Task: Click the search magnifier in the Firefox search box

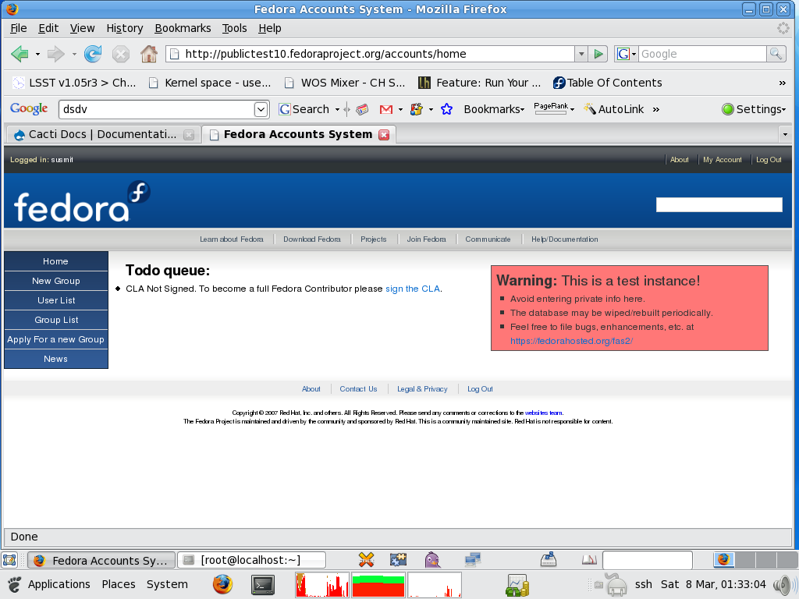Action: [776, 54]
